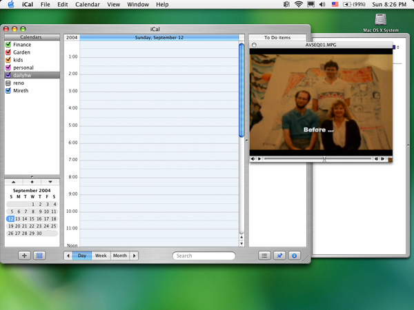
Task: Switch to the Week view
Action: point(101,256)
